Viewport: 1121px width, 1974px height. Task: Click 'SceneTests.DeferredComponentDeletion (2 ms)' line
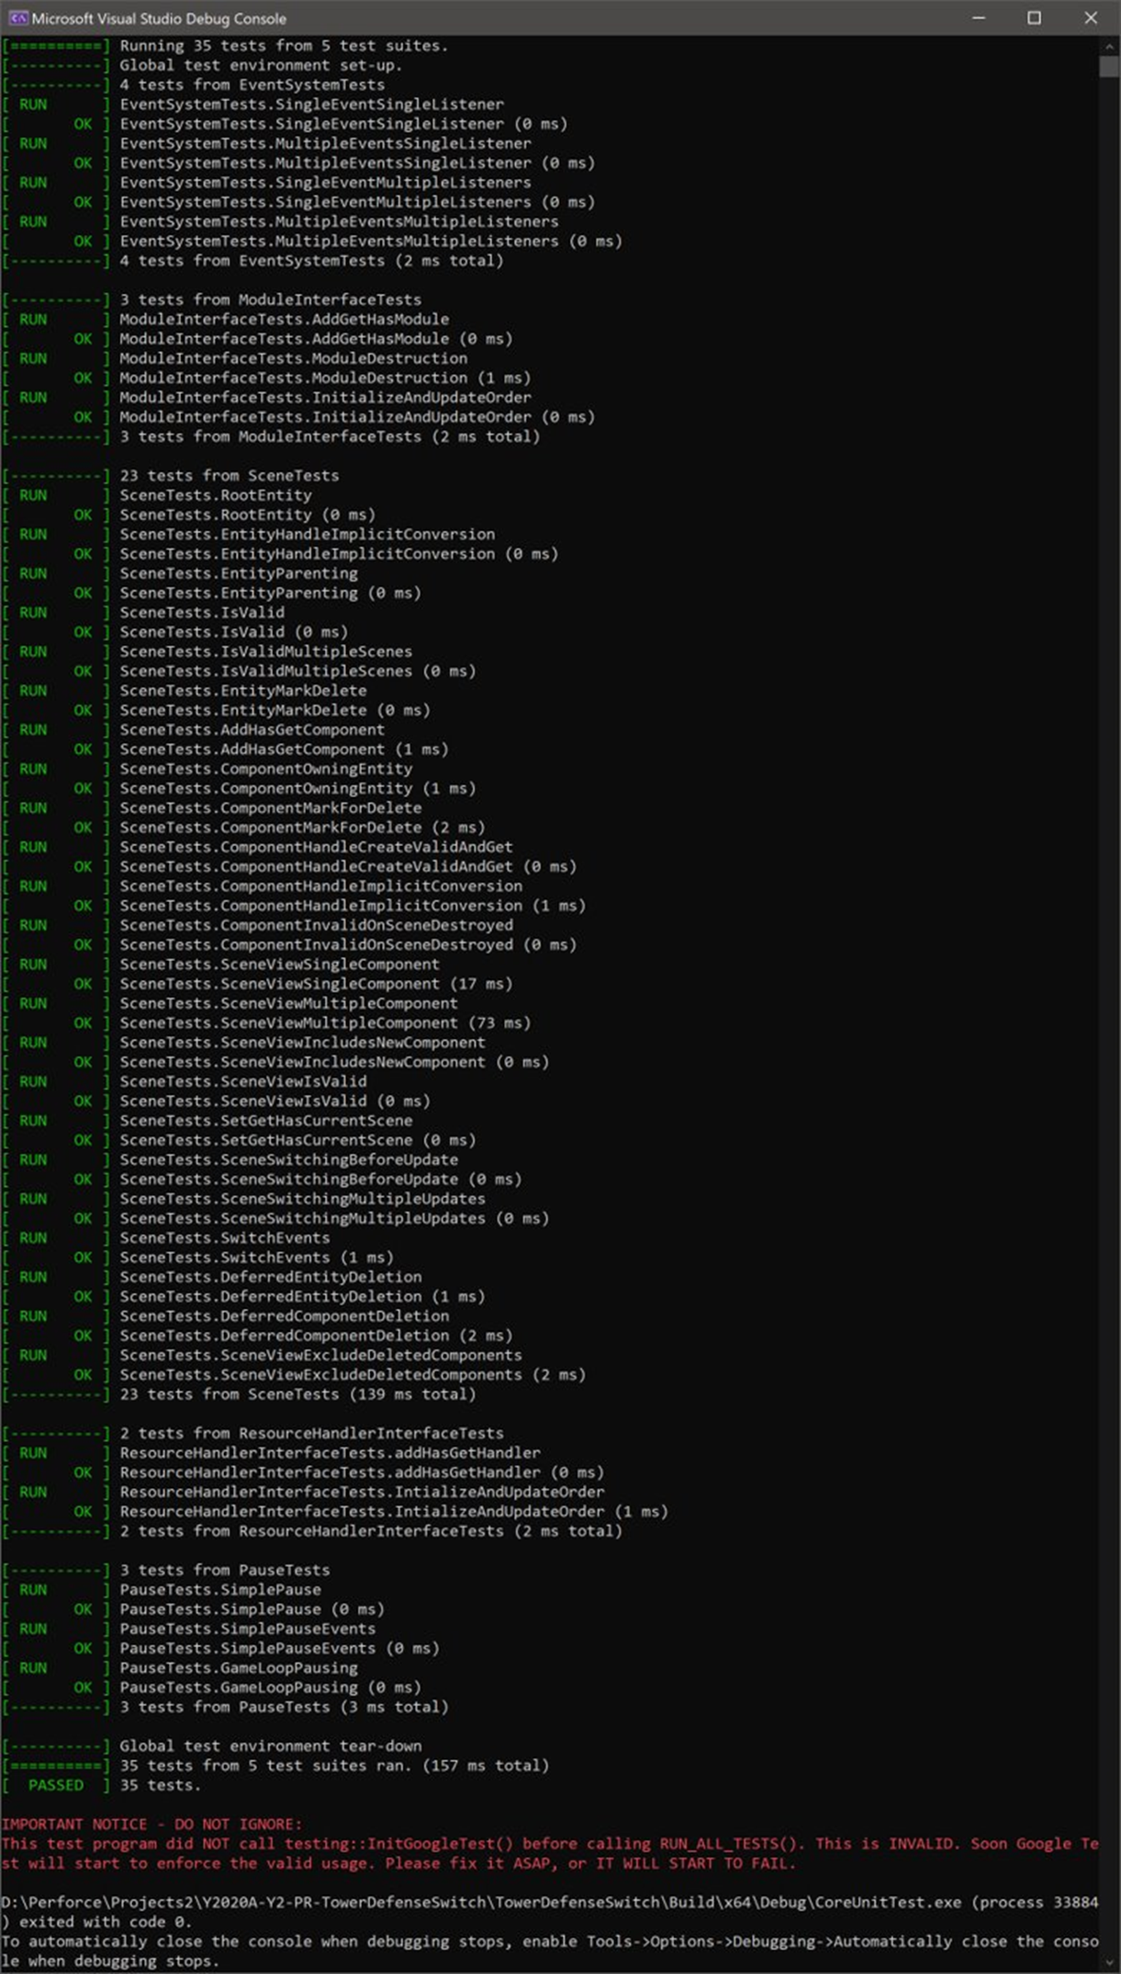pyautogui.click(x=316, y=1337)
